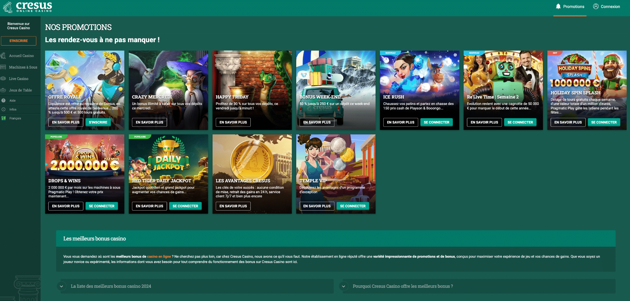Follow the casino en ligne link

point(159,256)
